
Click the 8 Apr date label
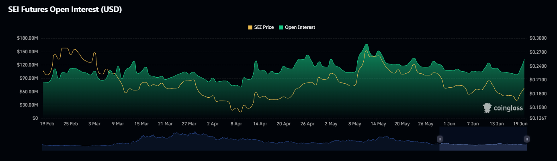[236, 124]
